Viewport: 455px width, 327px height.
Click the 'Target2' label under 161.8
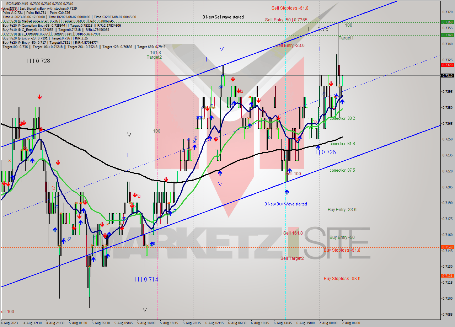(154, 57)
